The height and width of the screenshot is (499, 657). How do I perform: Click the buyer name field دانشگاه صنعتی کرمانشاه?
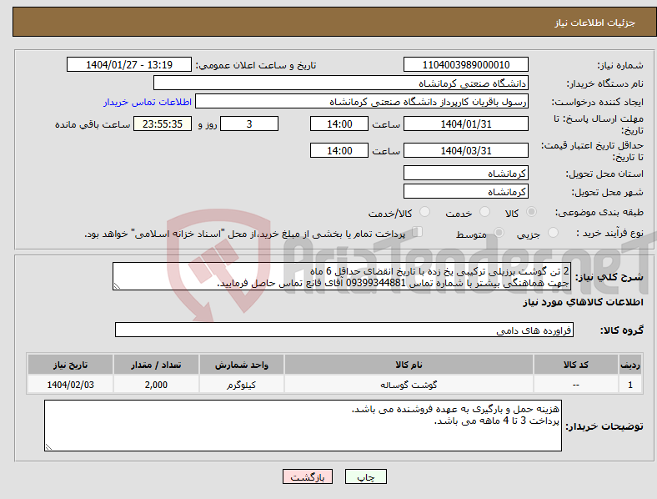point(341,83)
